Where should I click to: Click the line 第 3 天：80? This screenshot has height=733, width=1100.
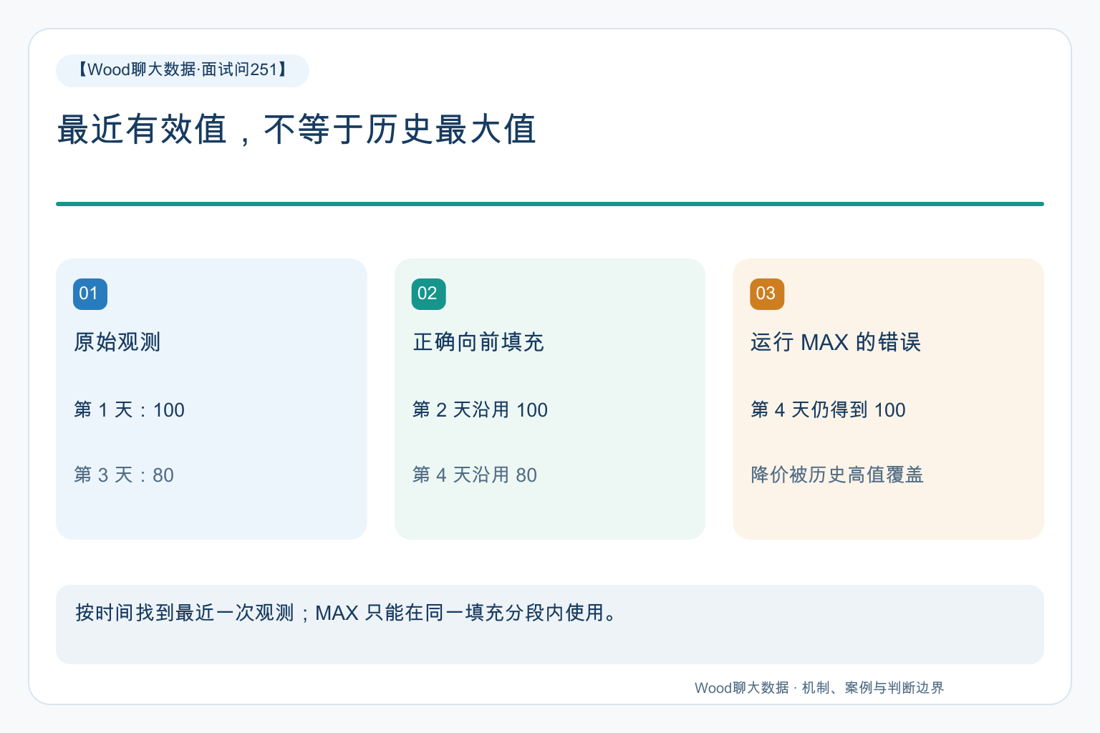(124, 475)
